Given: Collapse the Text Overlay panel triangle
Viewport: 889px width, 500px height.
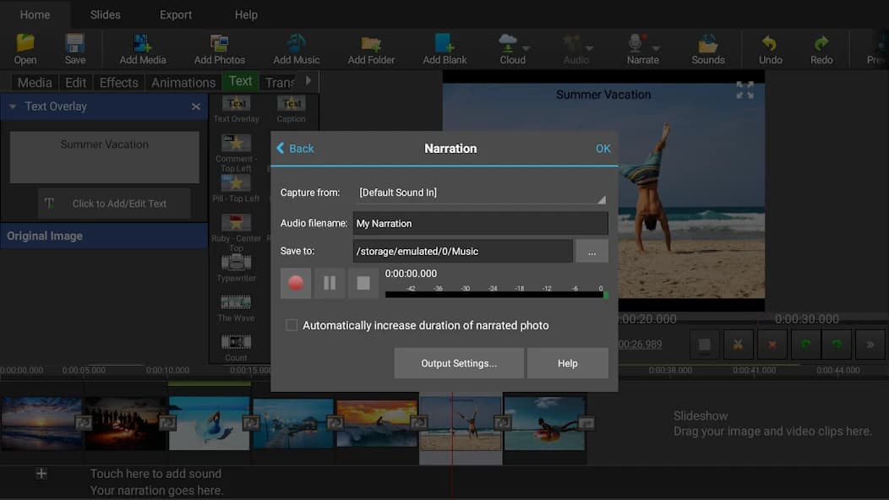Looking at the screenshot, I should (x=13, y=106).
